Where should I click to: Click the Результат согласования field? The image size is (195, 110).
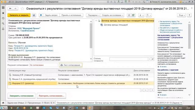pyautogui.click(x=44, y=65)
